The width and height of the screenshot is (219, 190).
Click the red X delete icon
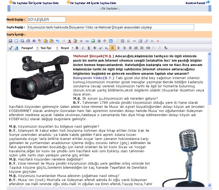158,41
